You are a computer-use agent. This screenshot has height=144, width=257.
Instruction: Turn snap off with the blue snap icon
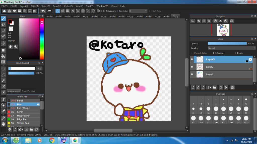tap(57, 11)
